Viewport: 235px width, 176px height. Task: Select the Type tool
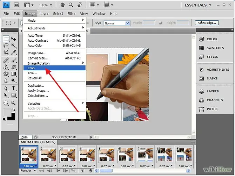(13, 88)
